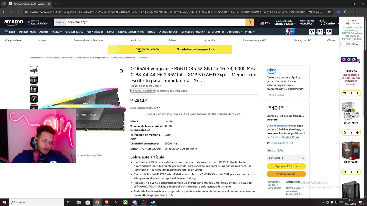Open Visita la tienda de Corsair link
The image size is (367, 206).
point(146,86)
